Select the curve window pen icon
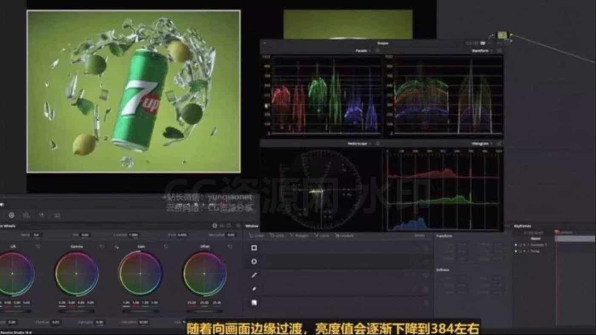 coord(254,289)
